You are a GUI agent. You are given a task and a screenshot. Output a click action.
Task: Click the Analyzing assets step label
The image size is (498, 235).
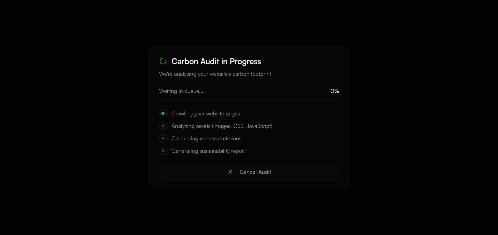222,126
